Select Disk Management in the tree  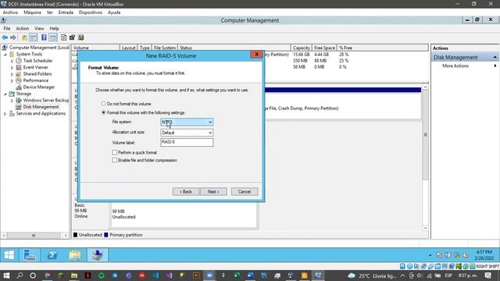tap(41, 107)
